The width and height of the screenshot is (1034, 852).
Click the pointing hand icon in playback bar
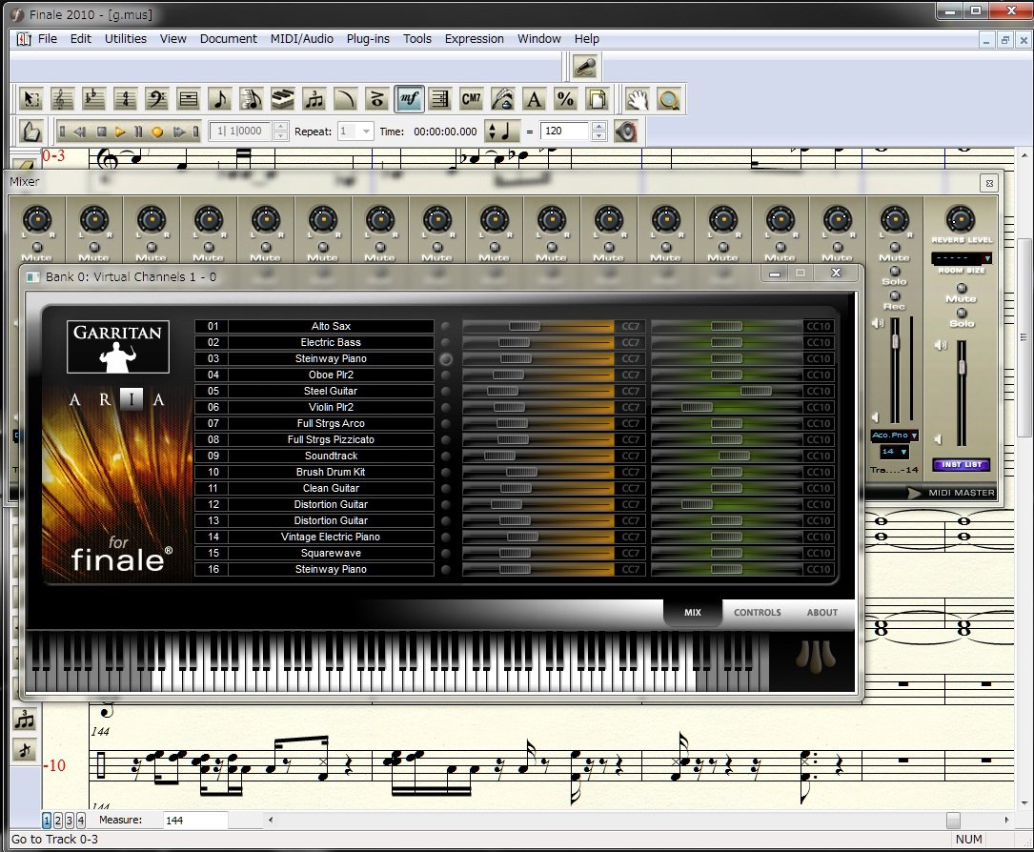(30, 132)
